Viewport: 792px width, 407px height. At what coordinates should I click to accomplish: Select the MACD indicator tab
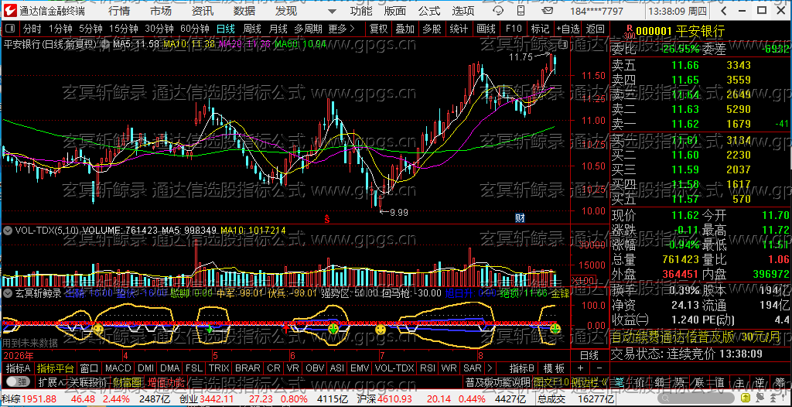pos(118,368)
